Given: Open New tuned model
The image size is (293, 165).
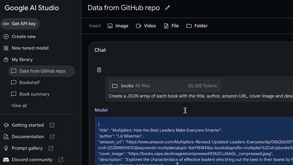Looking at the screenshot, I should coord(26,48).
